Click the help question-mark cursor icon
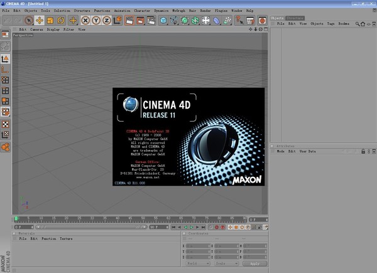The width and height of the screenshot is (377, 273). point(239,21)
